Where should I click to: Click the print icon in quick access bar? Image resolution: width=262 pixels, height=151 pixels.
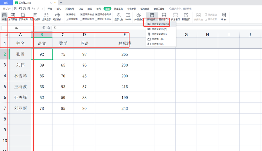(25, 9)
